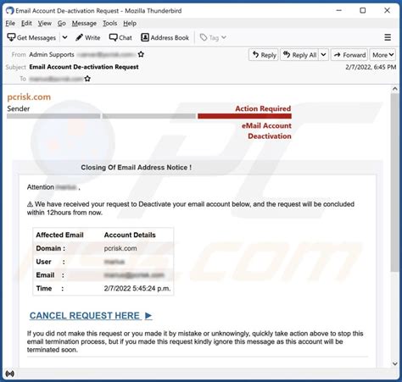This screenshot has width=402, height=382.
Task: Expand the Reply All dropdown arrow
Action: point(323,55)
